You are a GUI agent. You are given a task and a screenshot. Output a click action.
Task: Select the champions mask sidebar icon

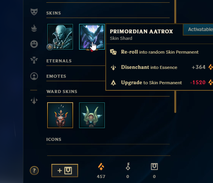click(34, 12)
